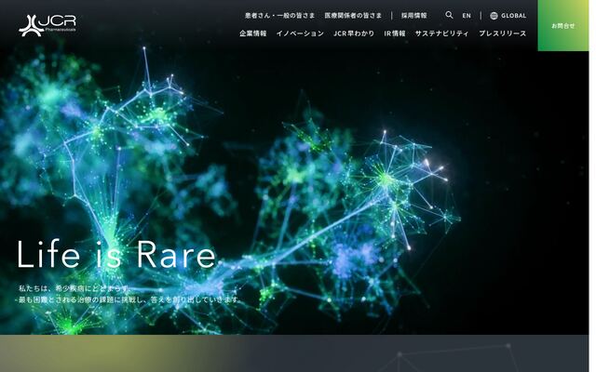Image resolution: width=596 pixels, height=372 pixels.
Task: Open the search magnifier icon
Action: click(x=449, y=15)
